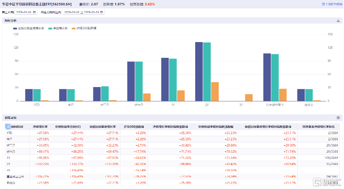Click the +16.14% value in 3Y row
Image resolution: width=344 pixels, height=189 pixels.
141,170
